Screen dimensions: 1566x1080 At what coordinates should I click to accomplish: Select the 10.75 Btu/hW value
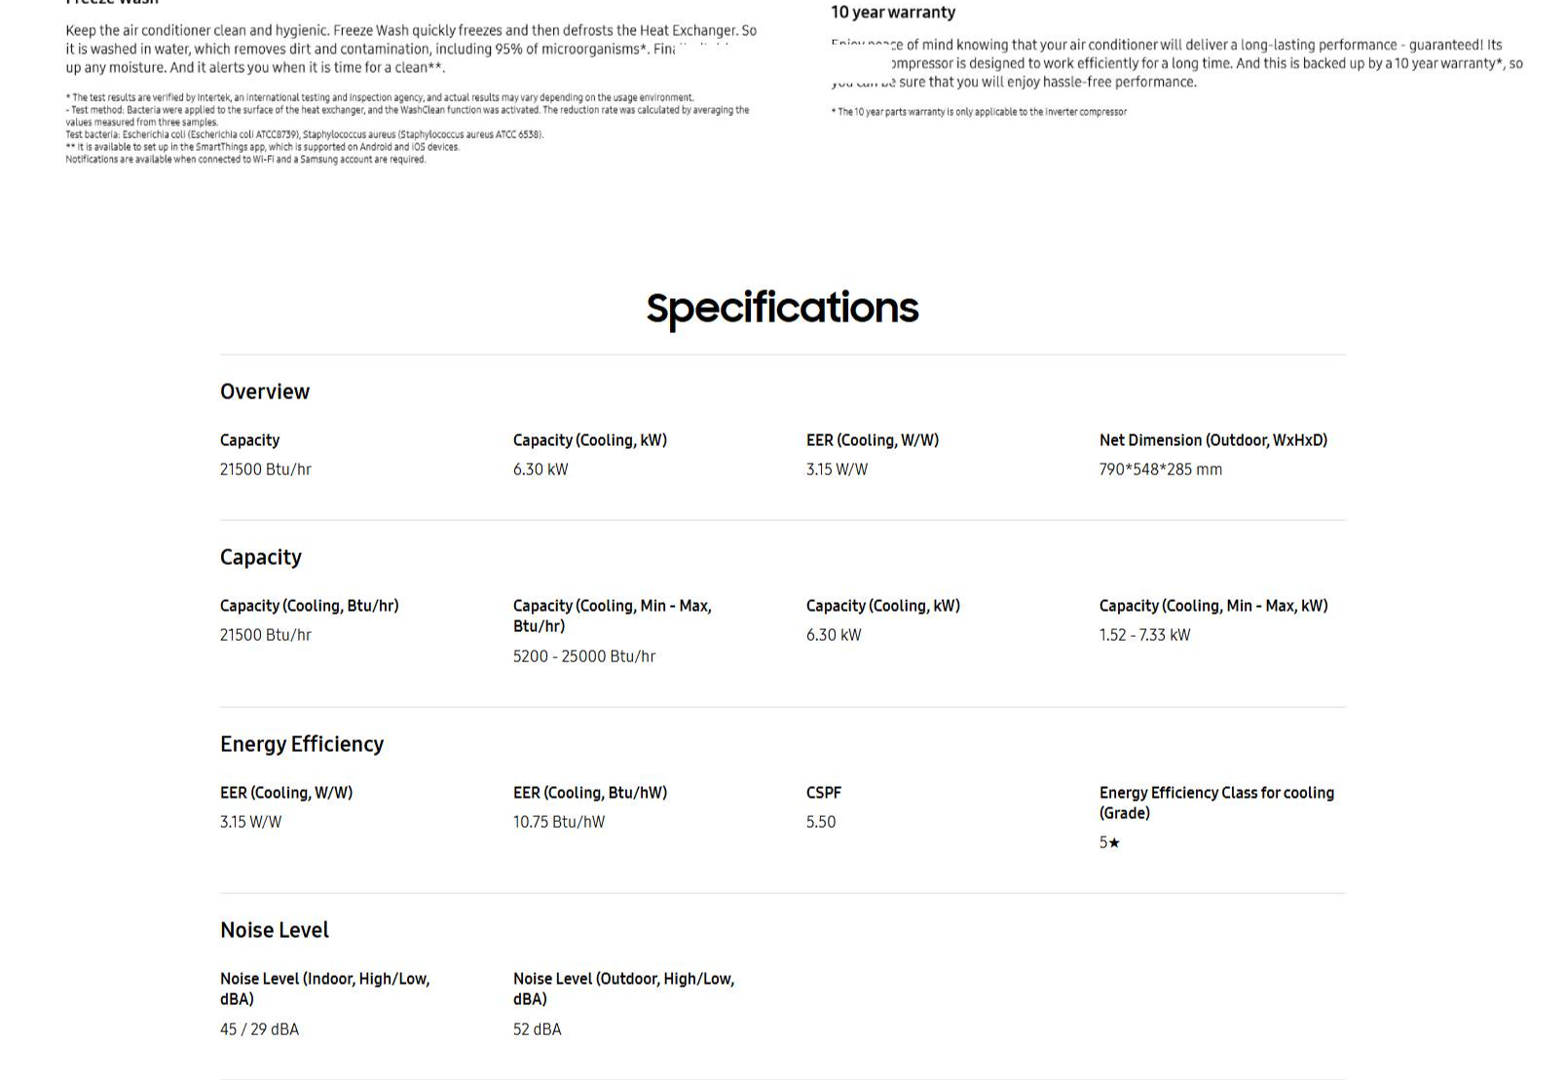click(x=559, y=822)
